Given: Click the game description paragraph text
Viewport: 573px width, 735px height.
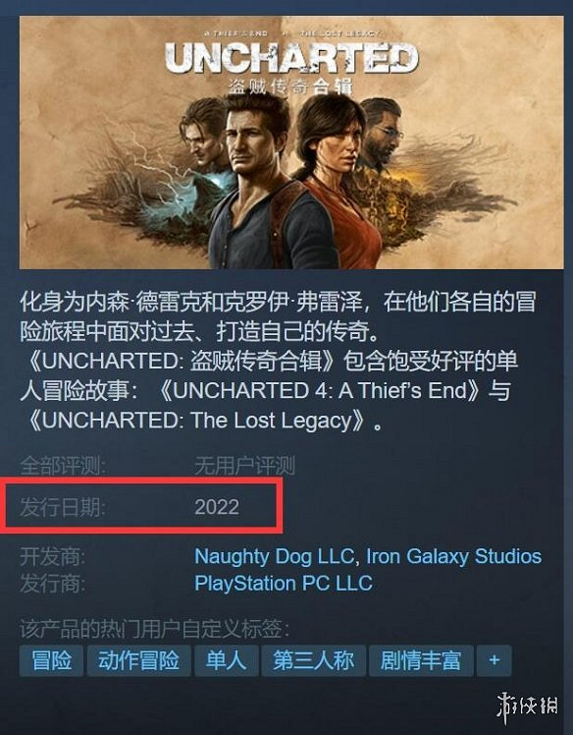Looking at the screenshot, I should [279, 361].
